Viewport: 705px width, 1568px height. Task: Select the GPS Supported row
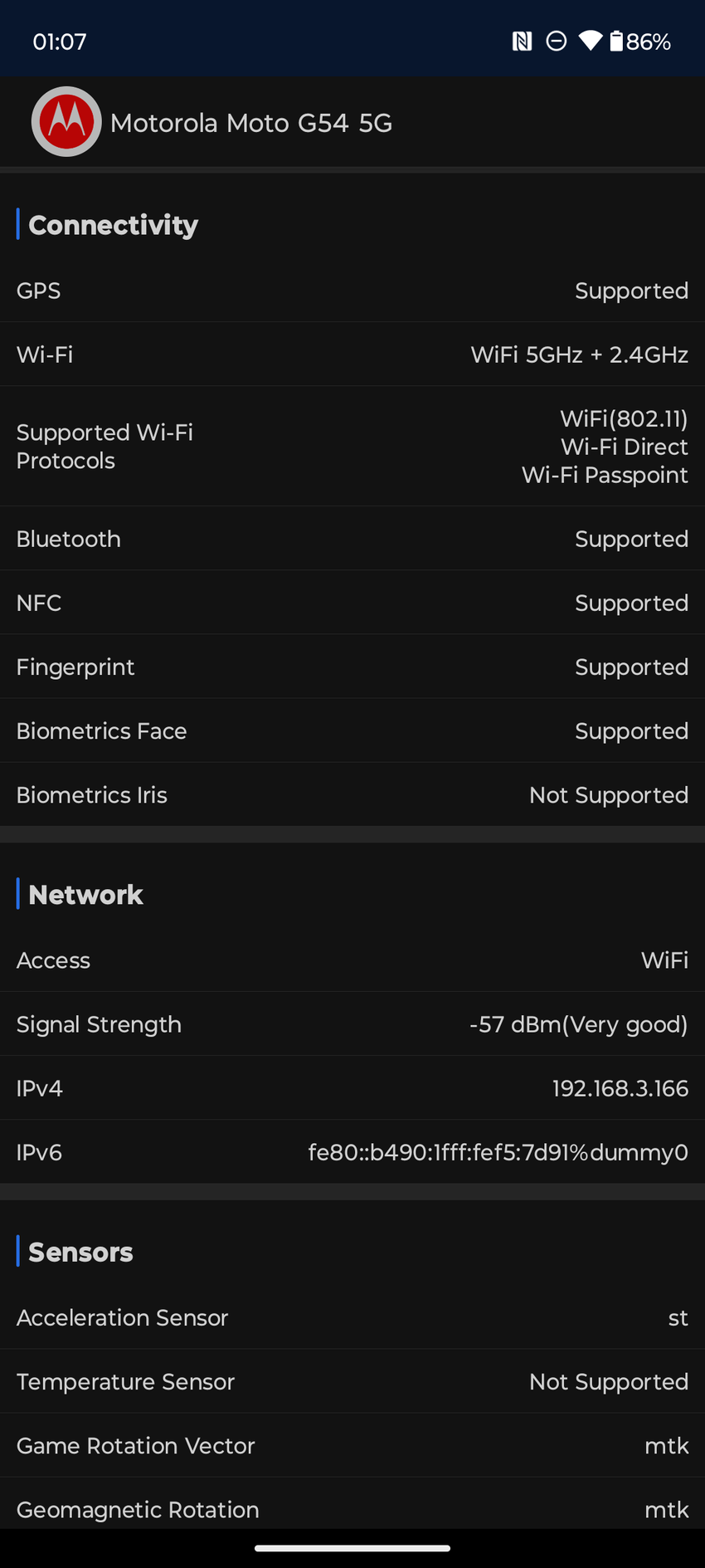tap(352, 291)
